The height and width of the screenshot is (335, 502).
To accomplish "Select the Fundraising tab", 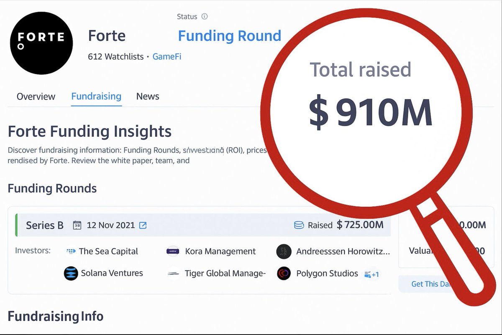I will 96,96.
